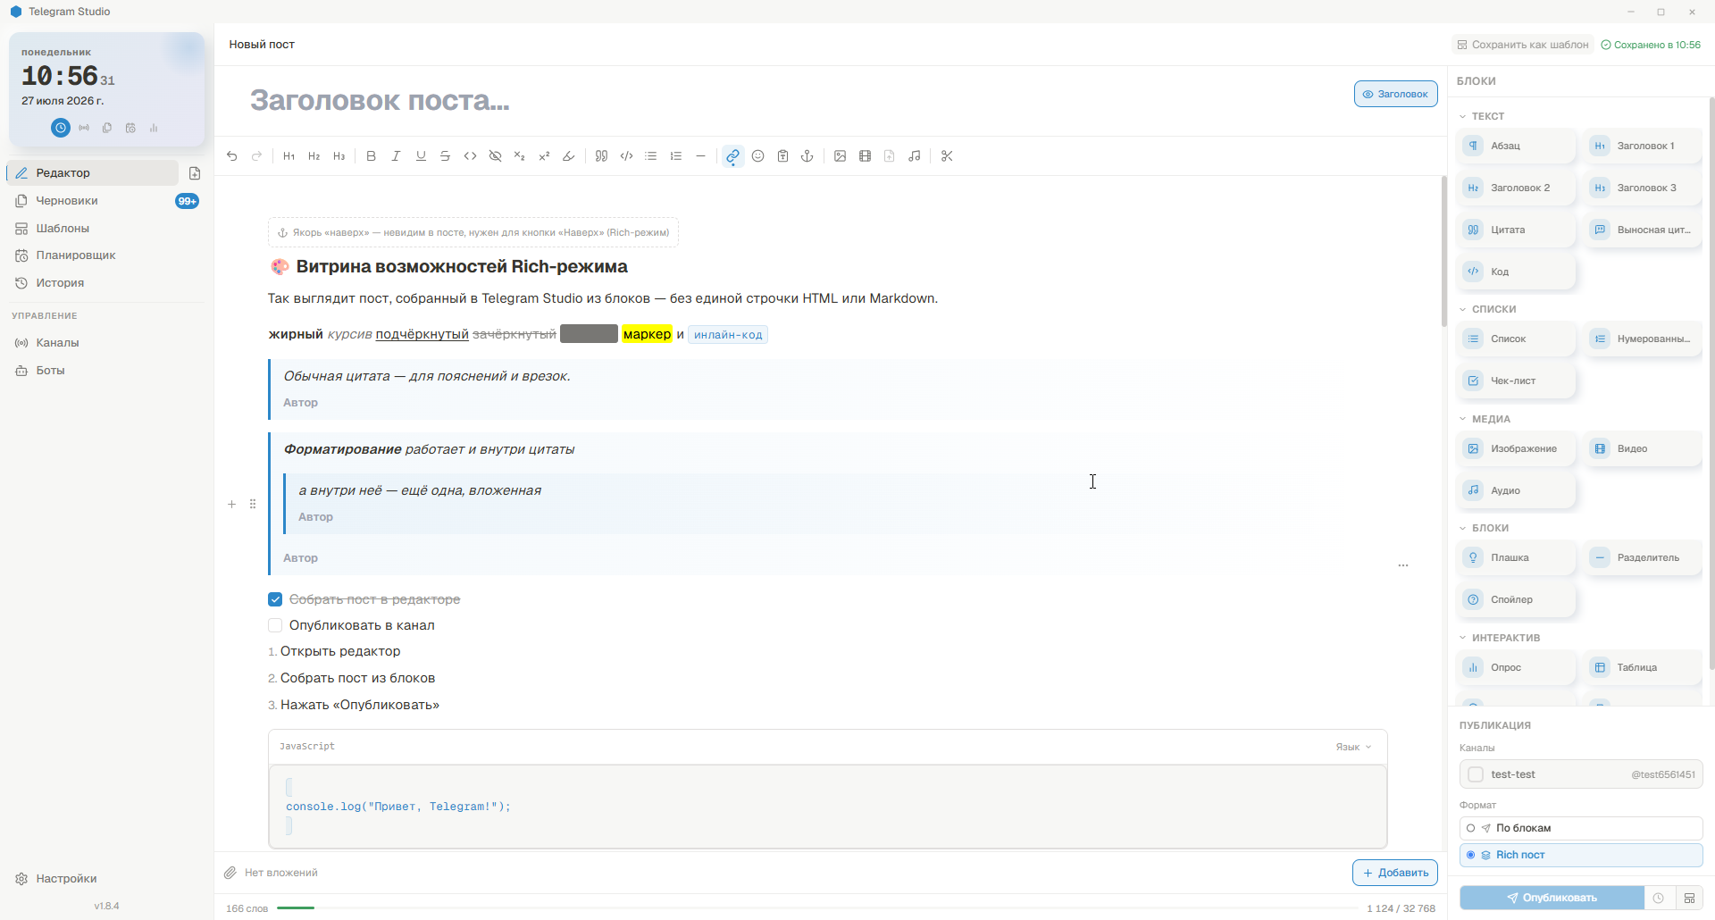The width and height of the screenshot is (1715, 920).
Task: Click the scissors icon in the toolbar
Action: click(x=948, y=156)
